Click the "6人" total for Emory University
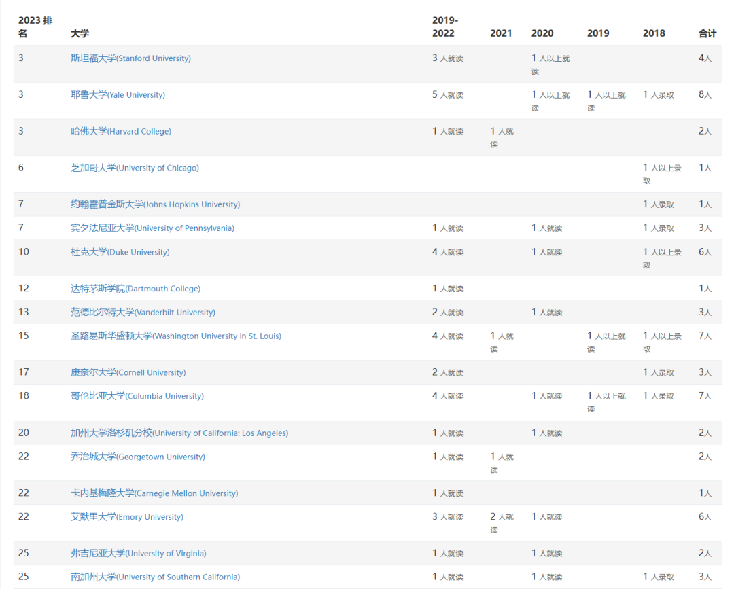Screen dimensions: 734x589 705,517
